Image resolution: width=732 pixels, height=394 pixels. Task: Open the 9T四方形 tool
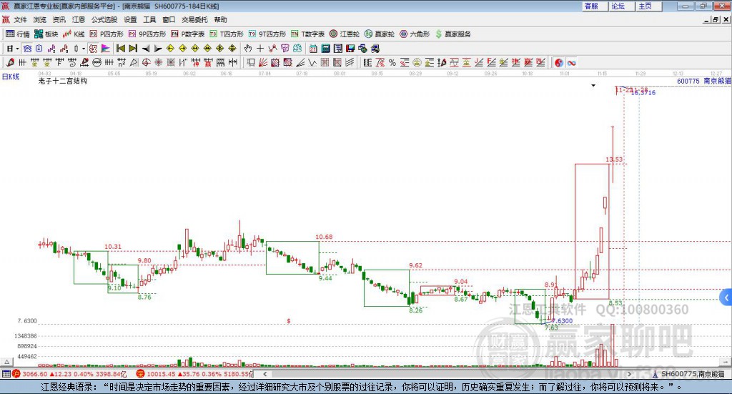tap(267, 34)
